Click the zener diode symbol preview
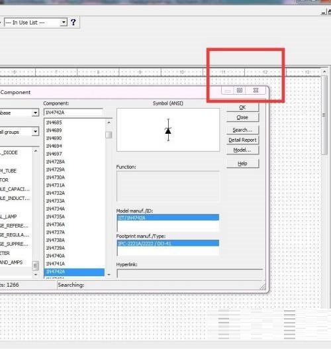This screenshot has width=331, height=349. pos(168,130)
